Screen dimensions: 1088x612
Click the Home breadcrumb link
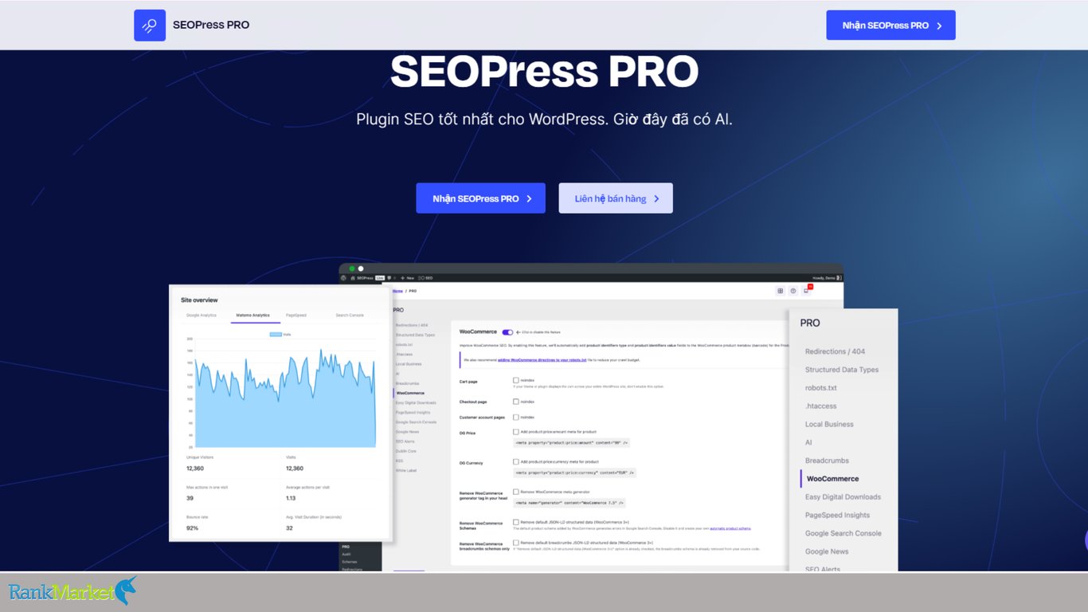coord(397,291)
